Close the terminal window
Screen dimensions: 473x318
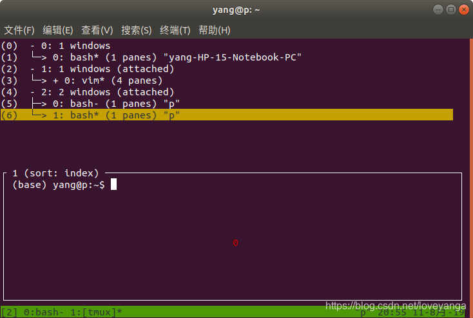pyautogui.click(x=464, y=10)
